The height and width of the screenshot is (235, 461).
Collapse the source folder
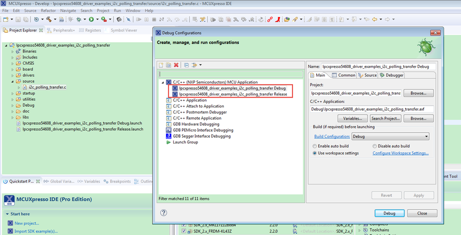12,82
